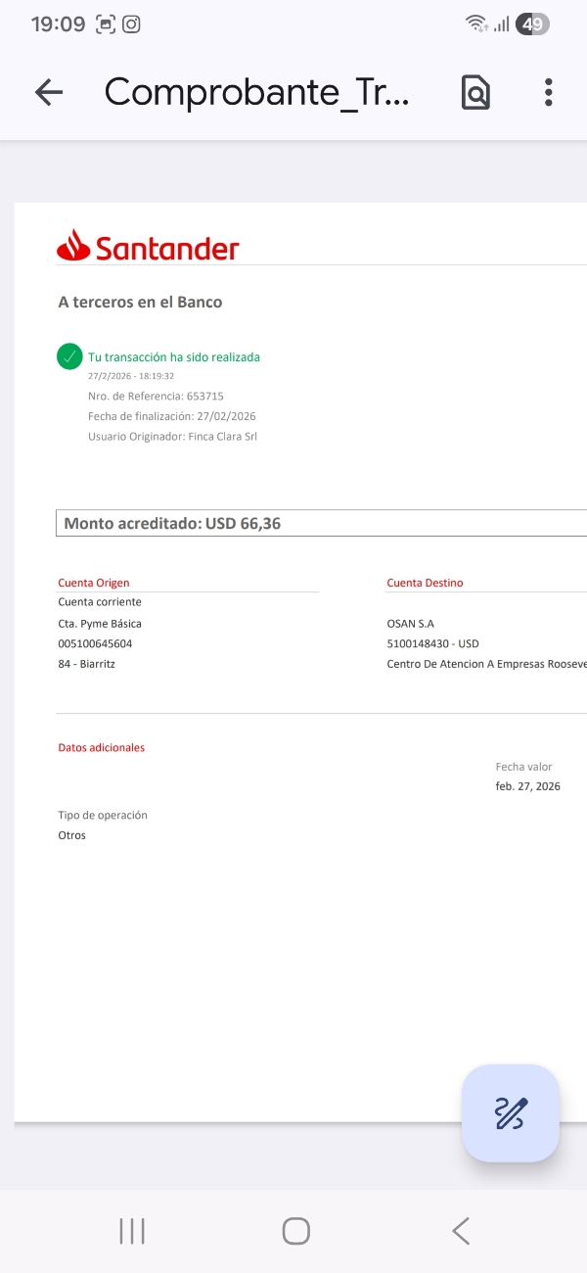Open the find-in-document search icon
Screen dimensions: 587x1273
click(x=475, y=93)
